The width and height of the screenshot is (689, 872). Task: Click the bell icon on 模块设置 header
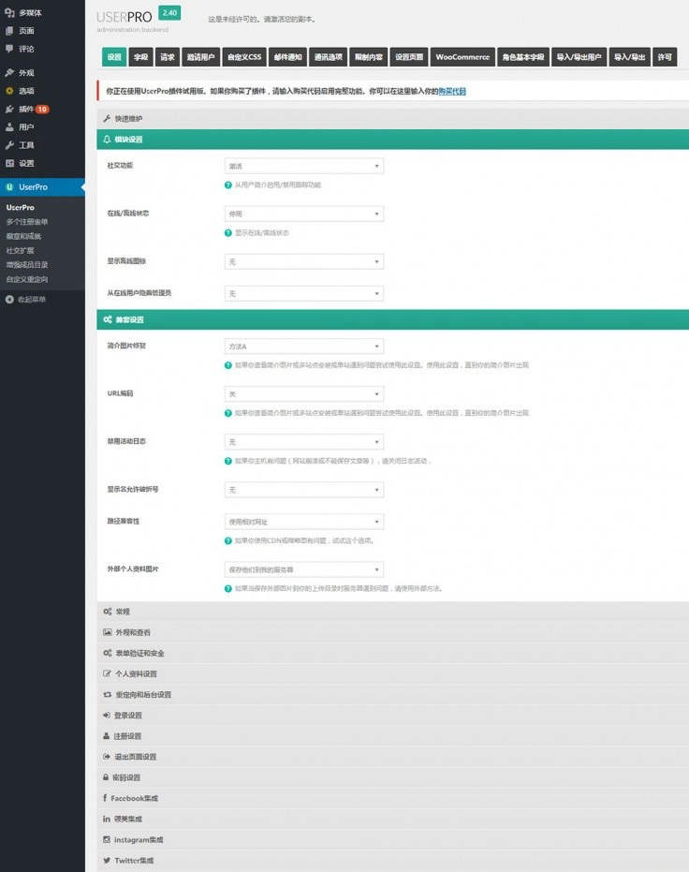point(107,139)
